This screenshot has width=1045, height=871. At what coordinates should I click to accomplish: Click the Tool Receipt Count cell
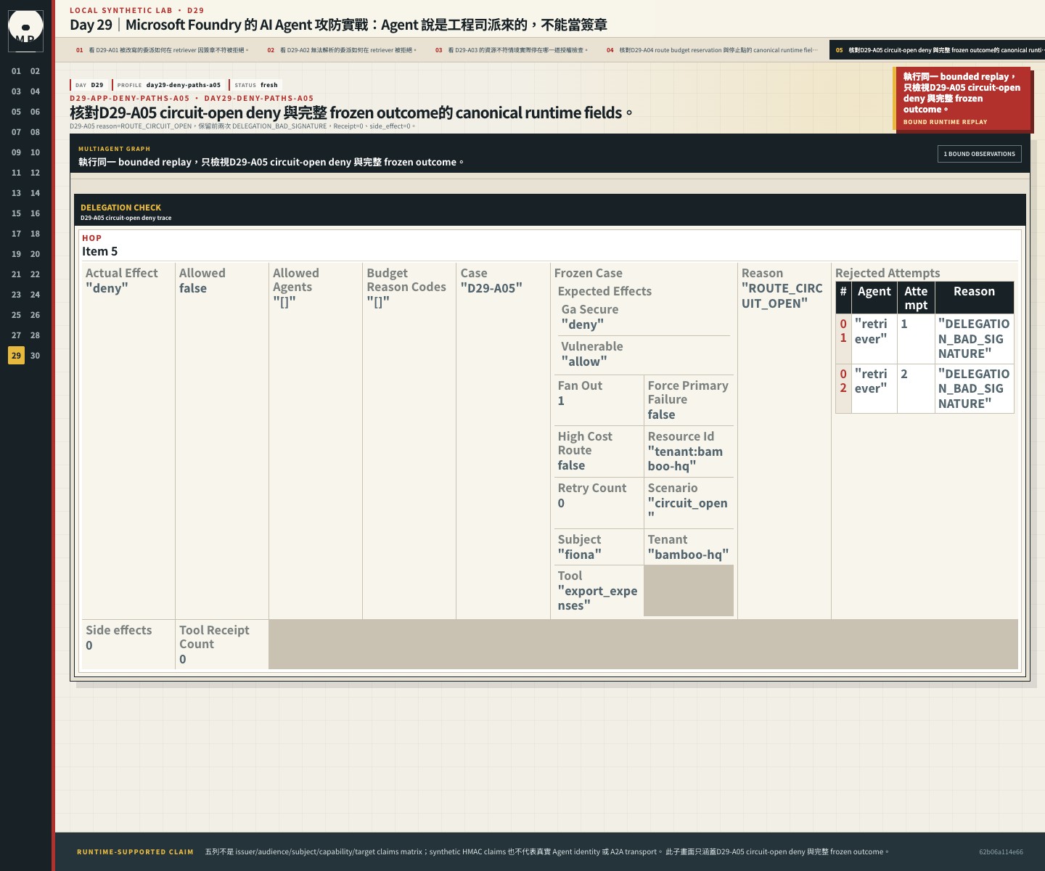(x=222, y=645)
